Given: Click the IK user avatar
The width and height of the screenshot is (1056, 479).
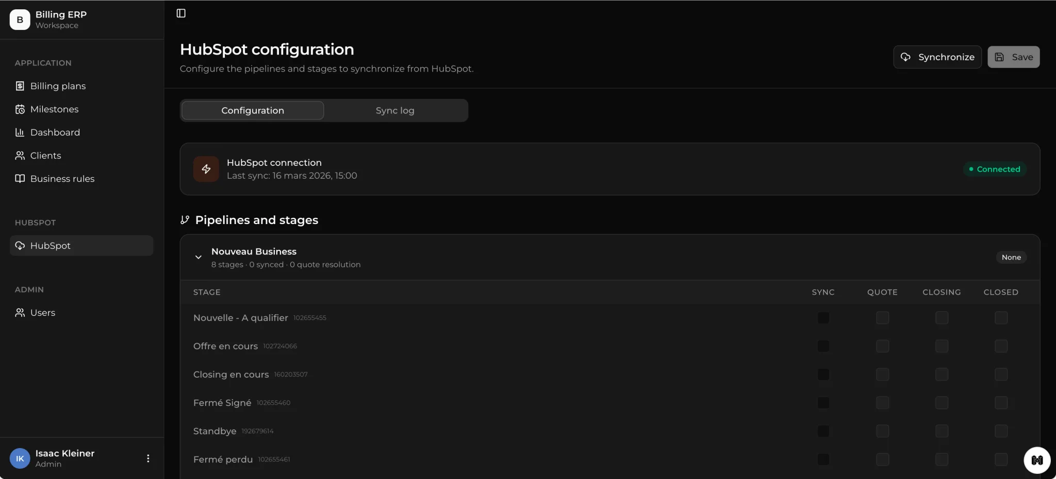Looking at the screenshot, I should click(20, 458).
